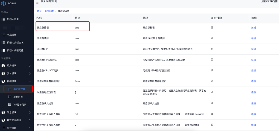The width and height of the screenshot is (279, 131).
Task: Collapse the 群组模块 menu chevron
Action: click(30, 81)
